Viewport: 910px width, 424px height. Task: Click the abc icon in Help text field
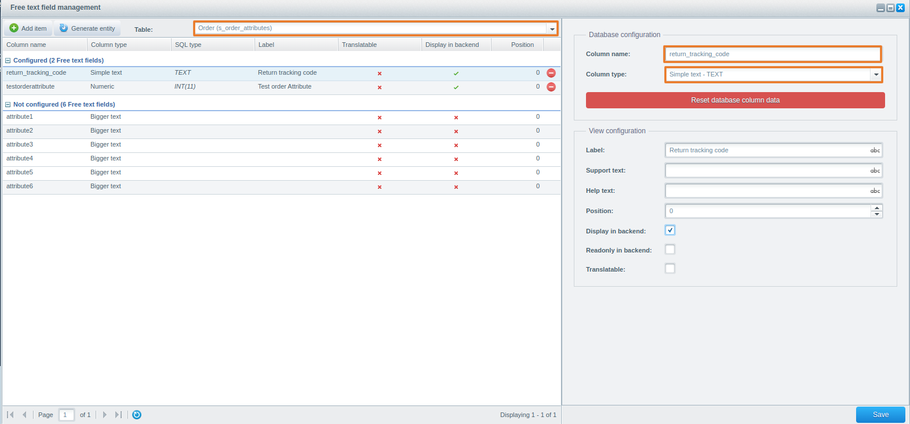(x=875, y=191)
